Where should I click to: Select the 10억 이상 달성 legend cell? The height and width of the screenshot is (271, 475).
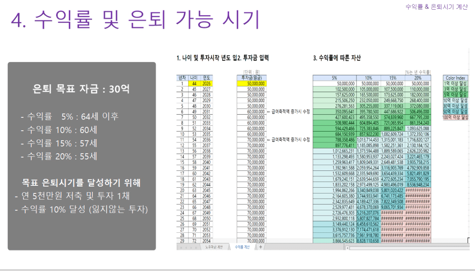click(x=455, y=101)
